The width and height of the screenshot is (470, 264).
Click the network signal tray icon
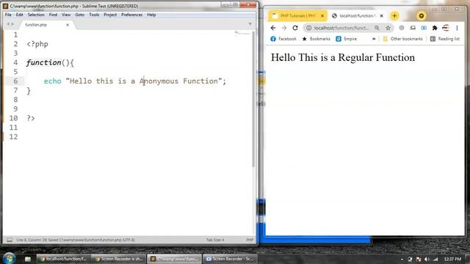coord(435,259)
